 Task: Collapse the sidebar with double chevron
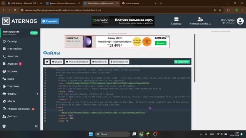pos(36,126)
